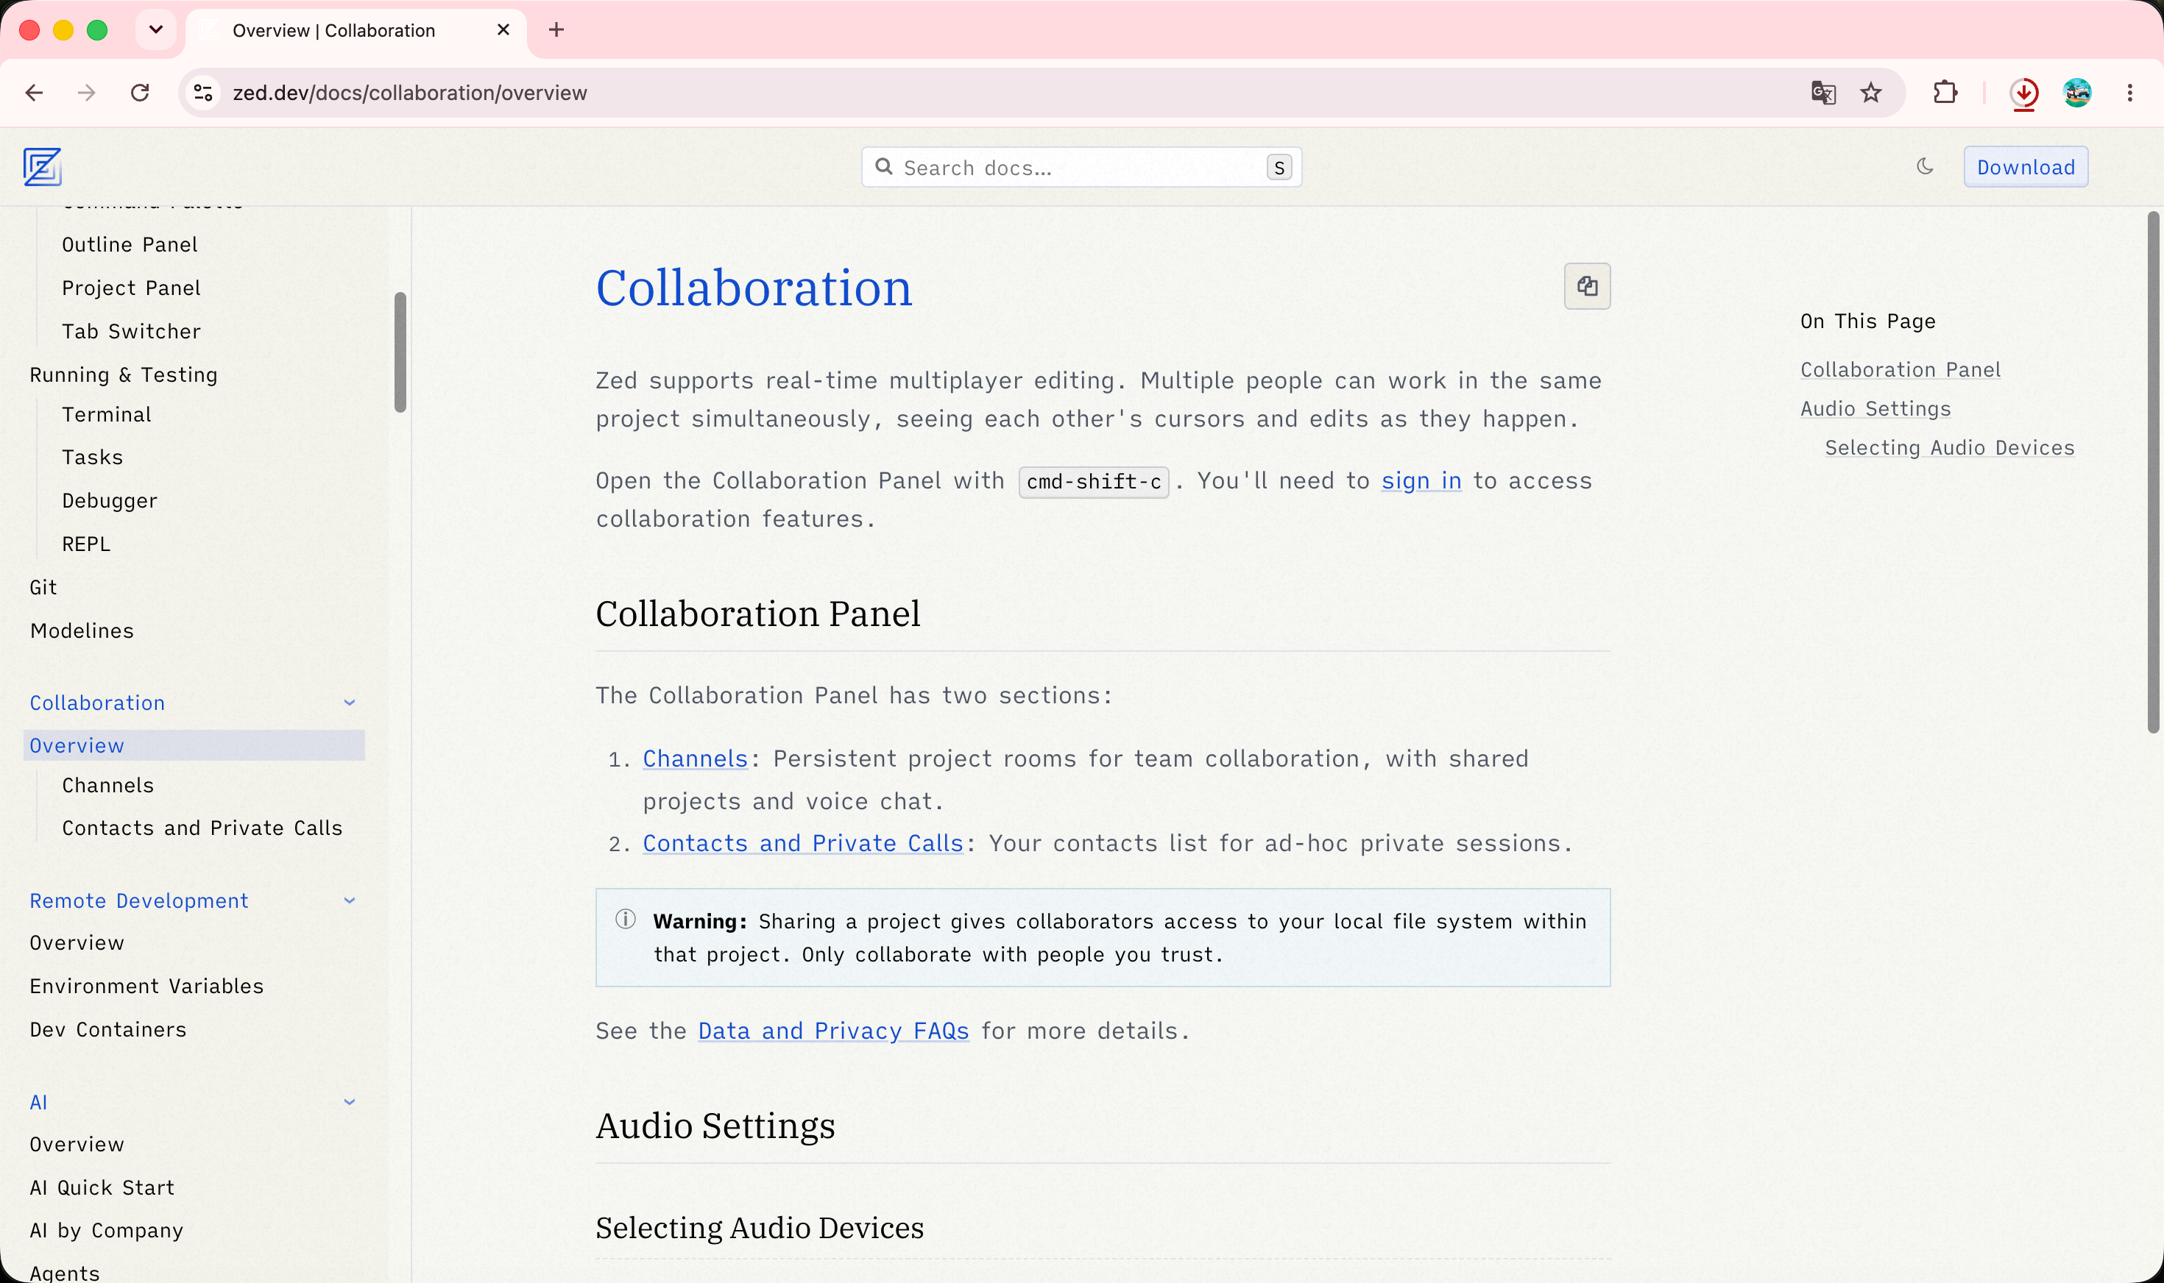Go to Tab Switcher page
Image resolution: width=2164 pixels, height=1283 pixels.
[x=130, y=331]
